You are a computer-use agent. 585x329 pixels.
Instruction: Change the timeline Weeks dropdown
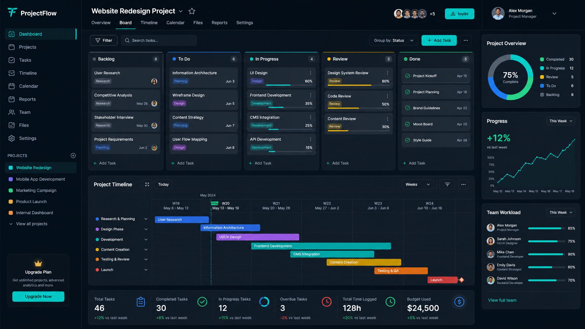click(x=418, y=184)
